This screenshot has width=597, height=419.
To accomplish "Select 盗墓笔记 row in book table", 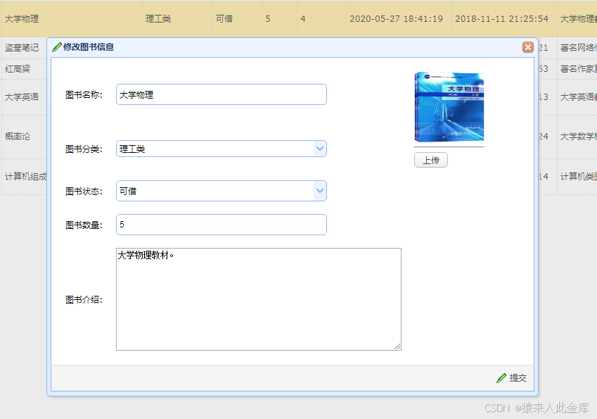I will (22, 48).
